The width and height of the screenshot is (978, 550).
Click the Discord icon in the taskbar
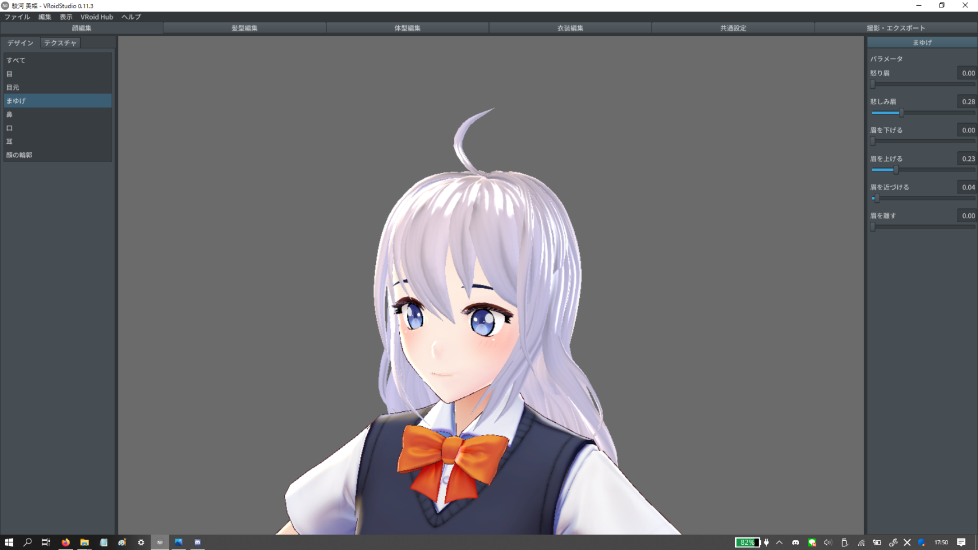(198, 542)
